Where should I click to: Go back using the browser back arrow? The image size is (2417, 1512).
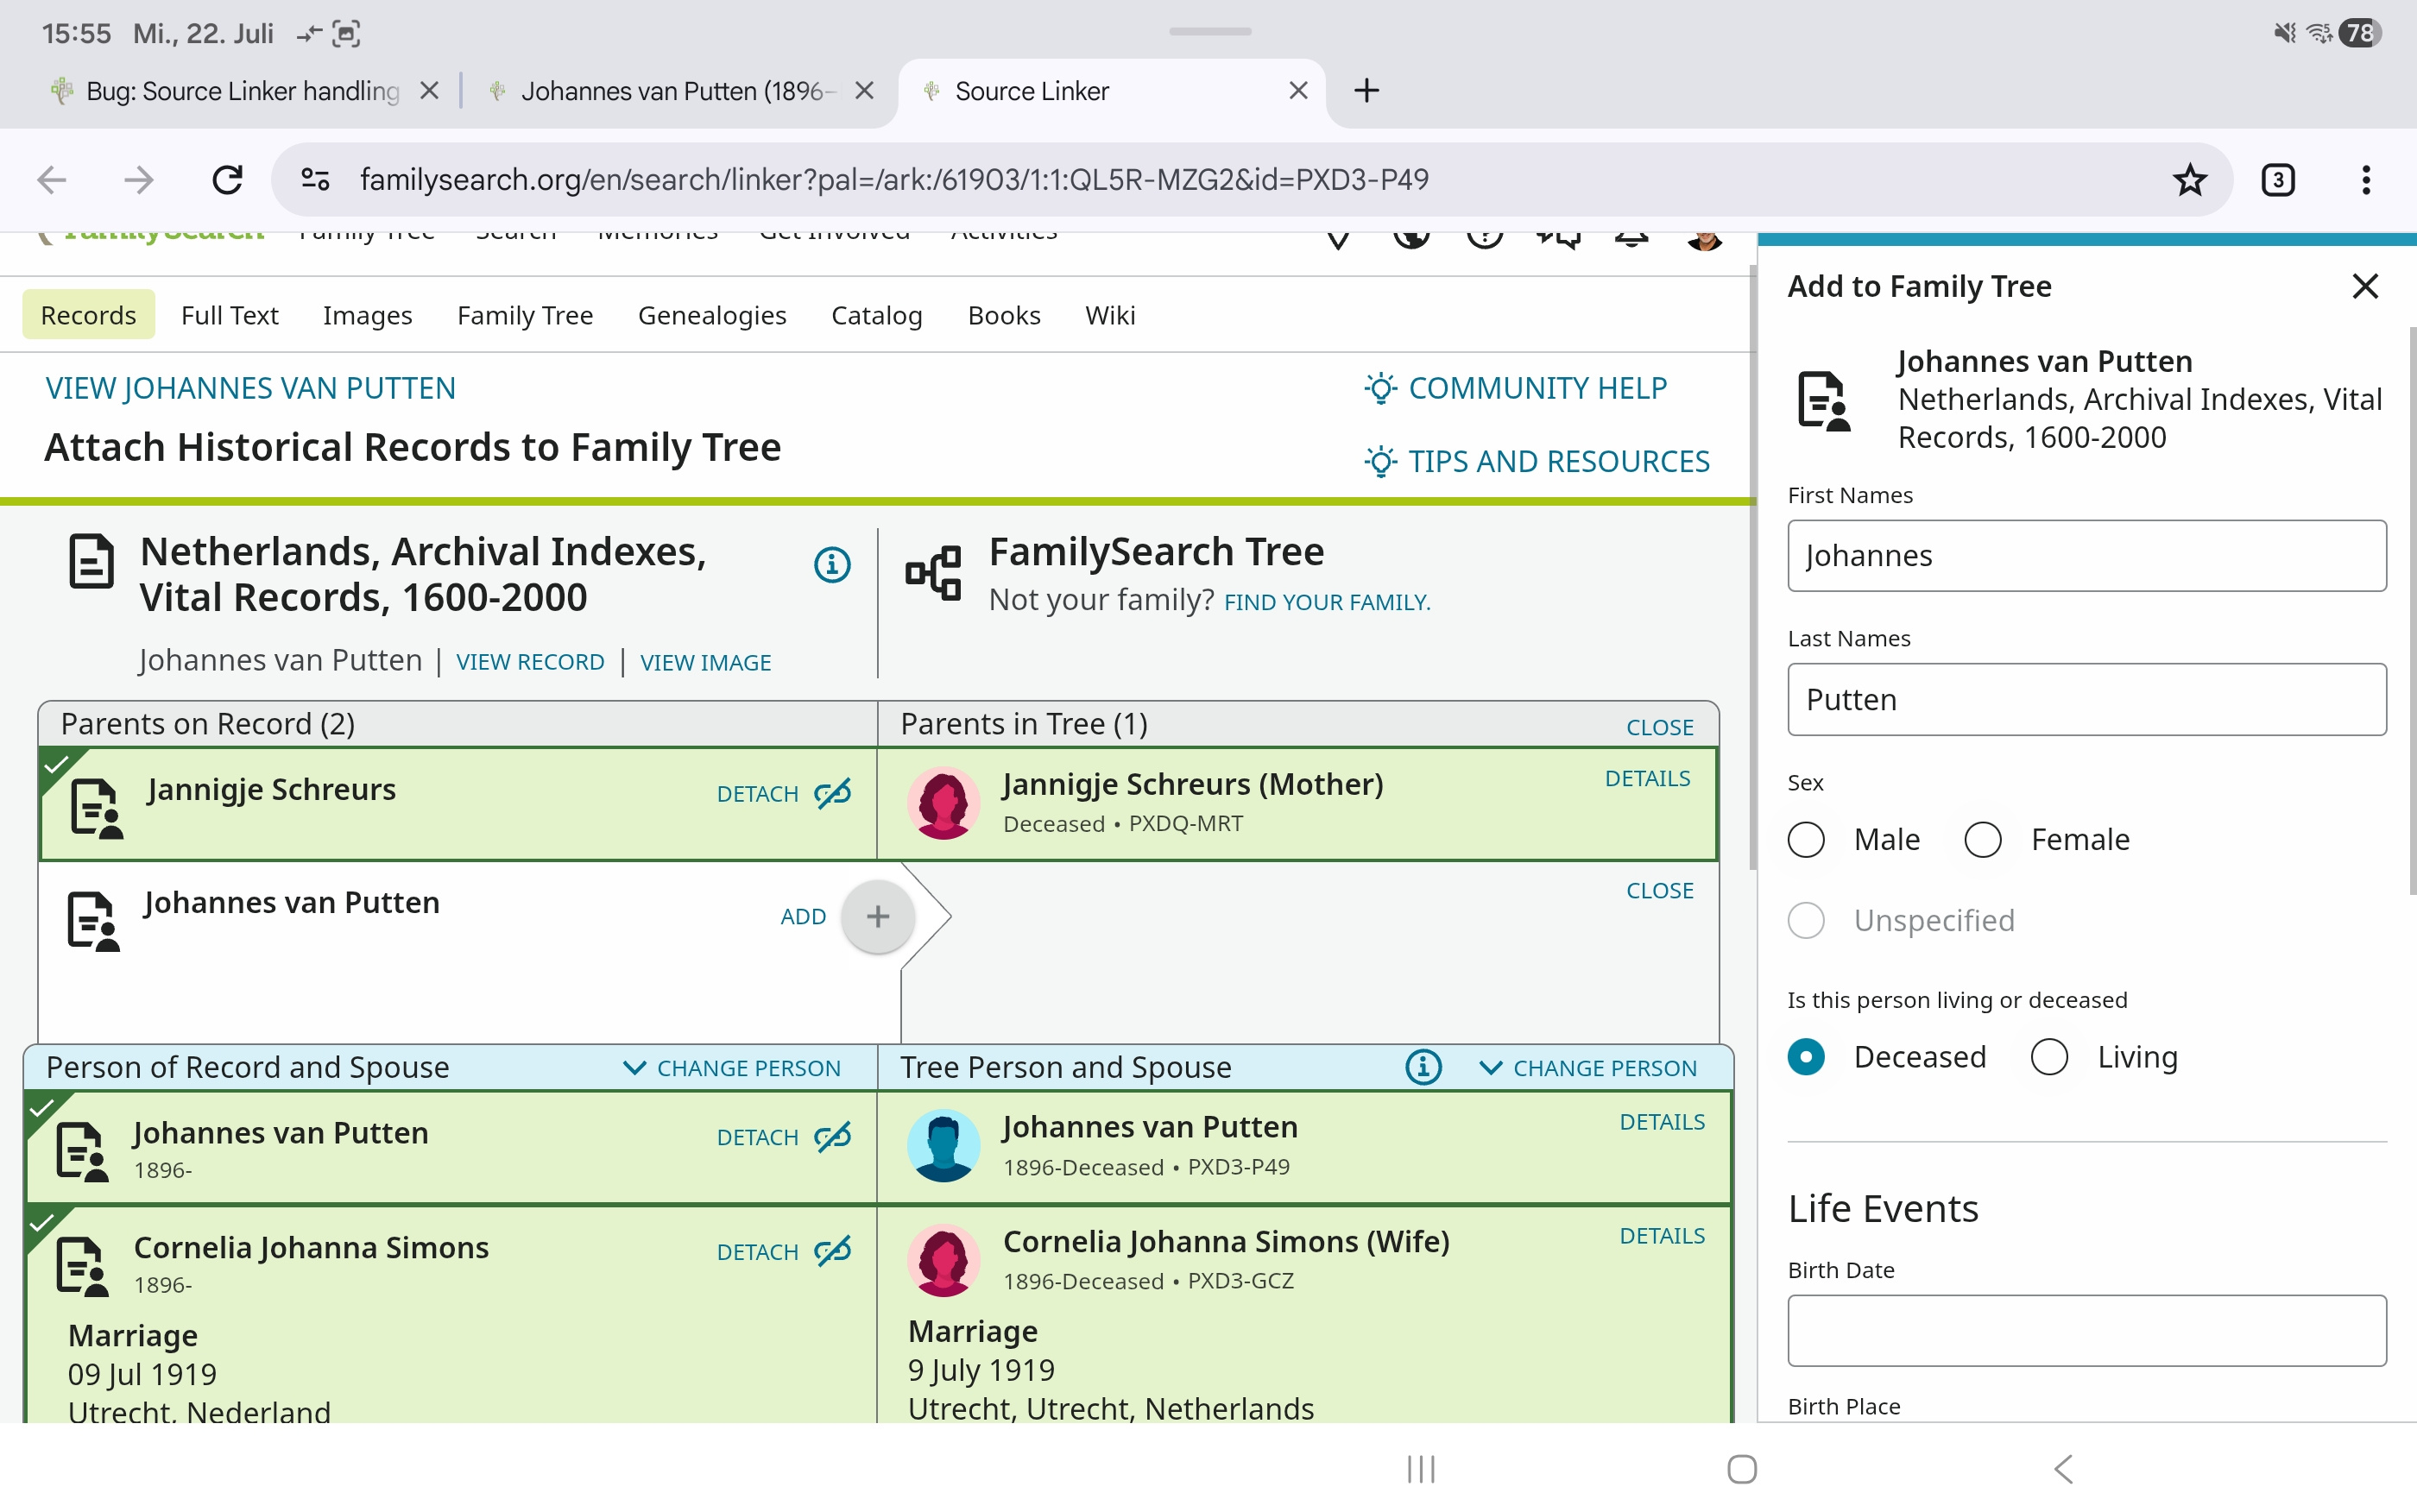(52, 180)
